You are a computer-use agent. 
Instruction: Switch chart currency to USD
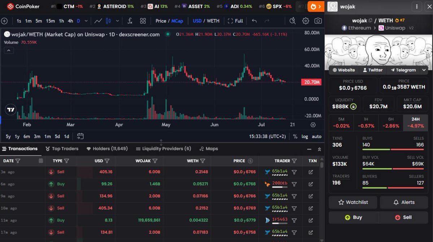[x=197, y=21]
